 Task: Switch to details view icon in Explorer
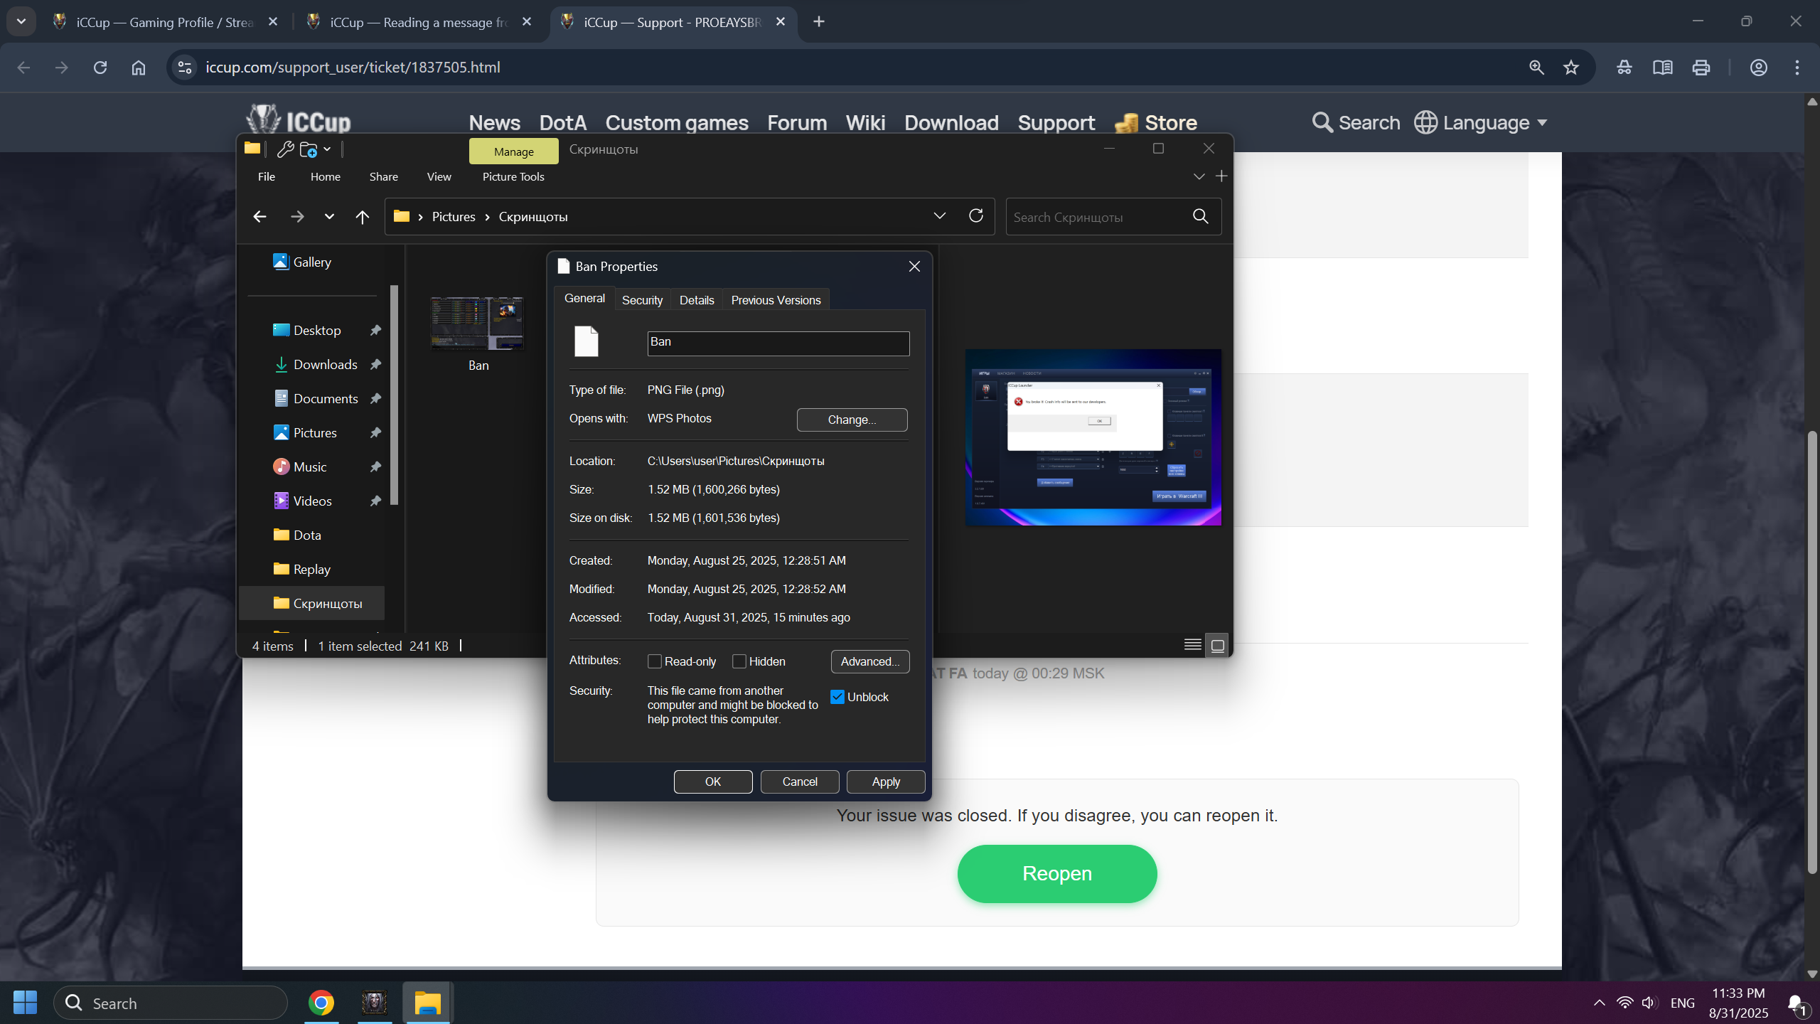[x=1193, y=645]
